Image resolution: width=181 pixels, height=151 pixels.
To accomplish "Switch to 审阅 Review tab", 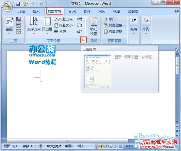I will click(x=102, y=11).
